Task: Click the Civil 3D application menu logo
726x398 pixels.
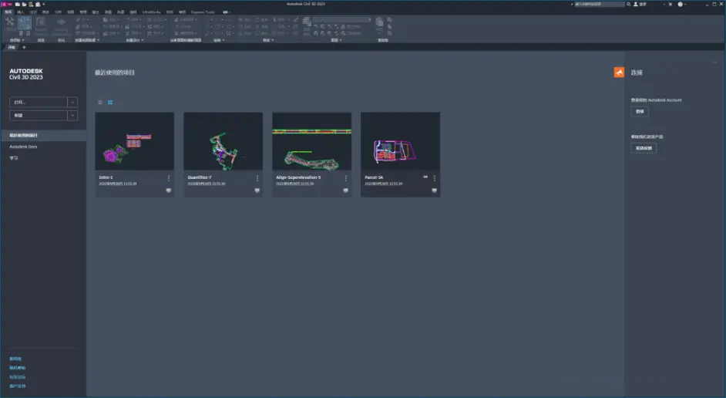Action: click(x=5, y=4)
